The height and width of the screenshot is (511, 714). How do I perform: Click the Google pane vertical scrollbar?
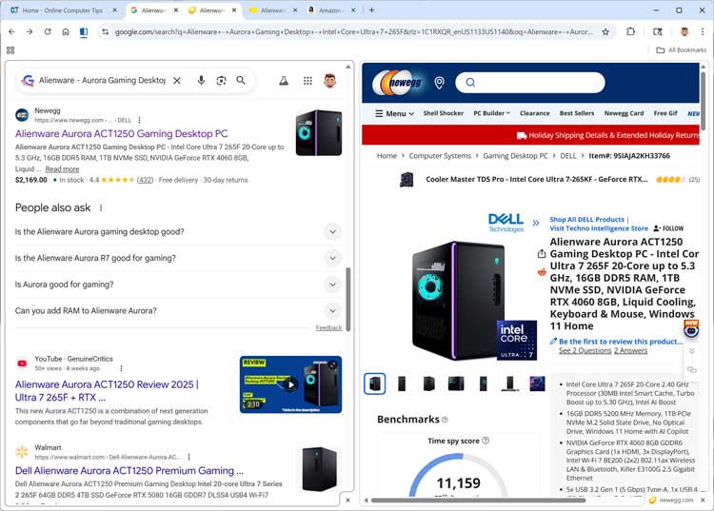click(348, 300)
